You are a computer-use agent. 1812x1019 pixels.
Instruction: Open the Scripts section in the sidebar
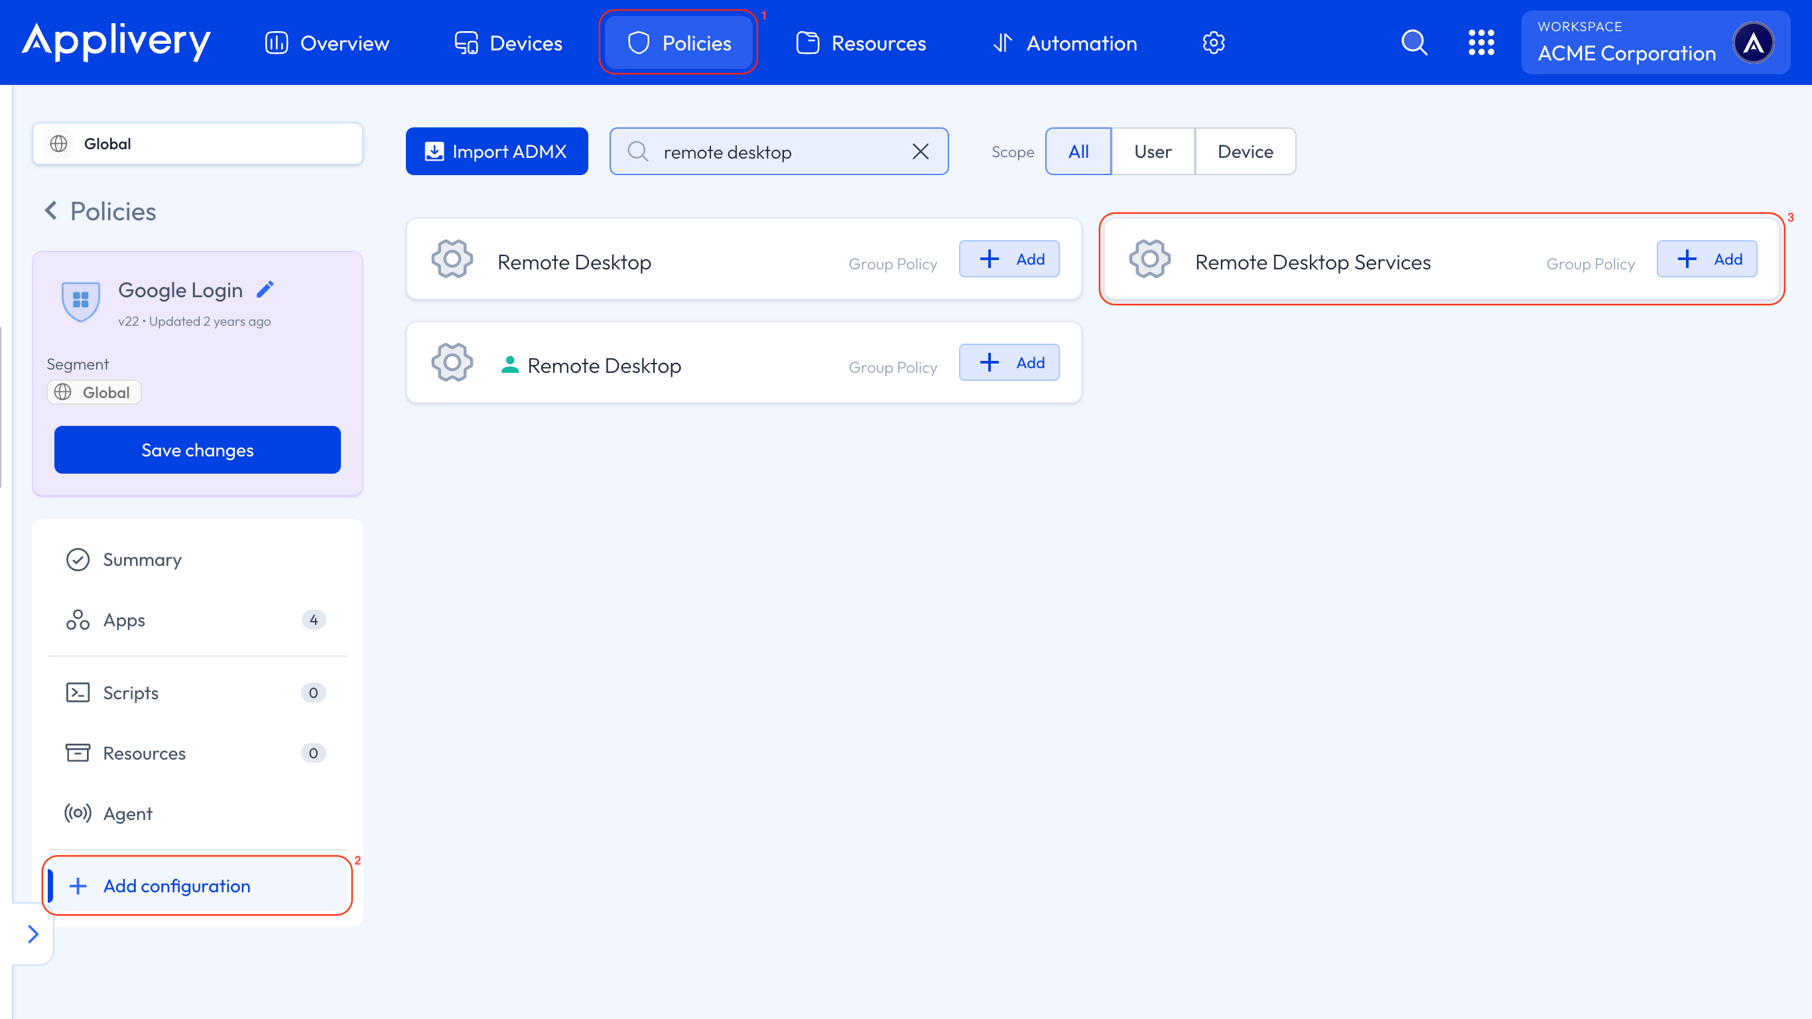tap(131, 693)
